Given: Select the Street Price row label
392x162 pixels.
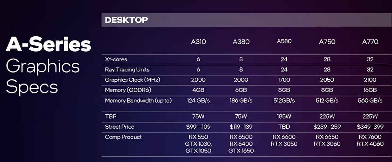Looking at the screenshot, I should click(x=120, y=127).
